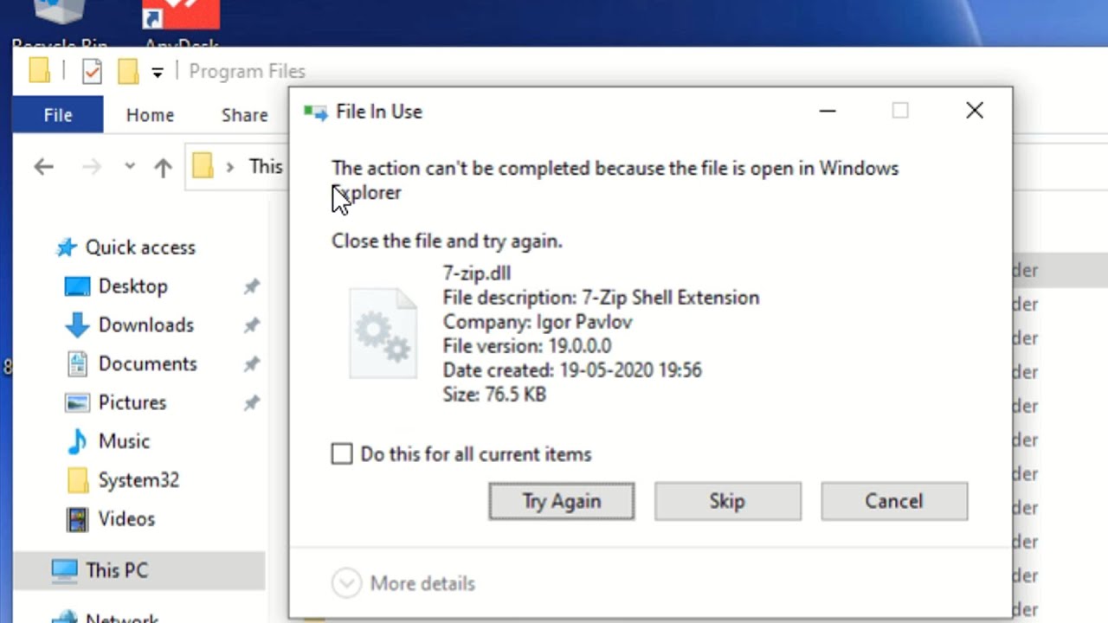Select This PC in navigation pane
The image size is (1108, 623).
pyautogui.click(x=116, y=570)
